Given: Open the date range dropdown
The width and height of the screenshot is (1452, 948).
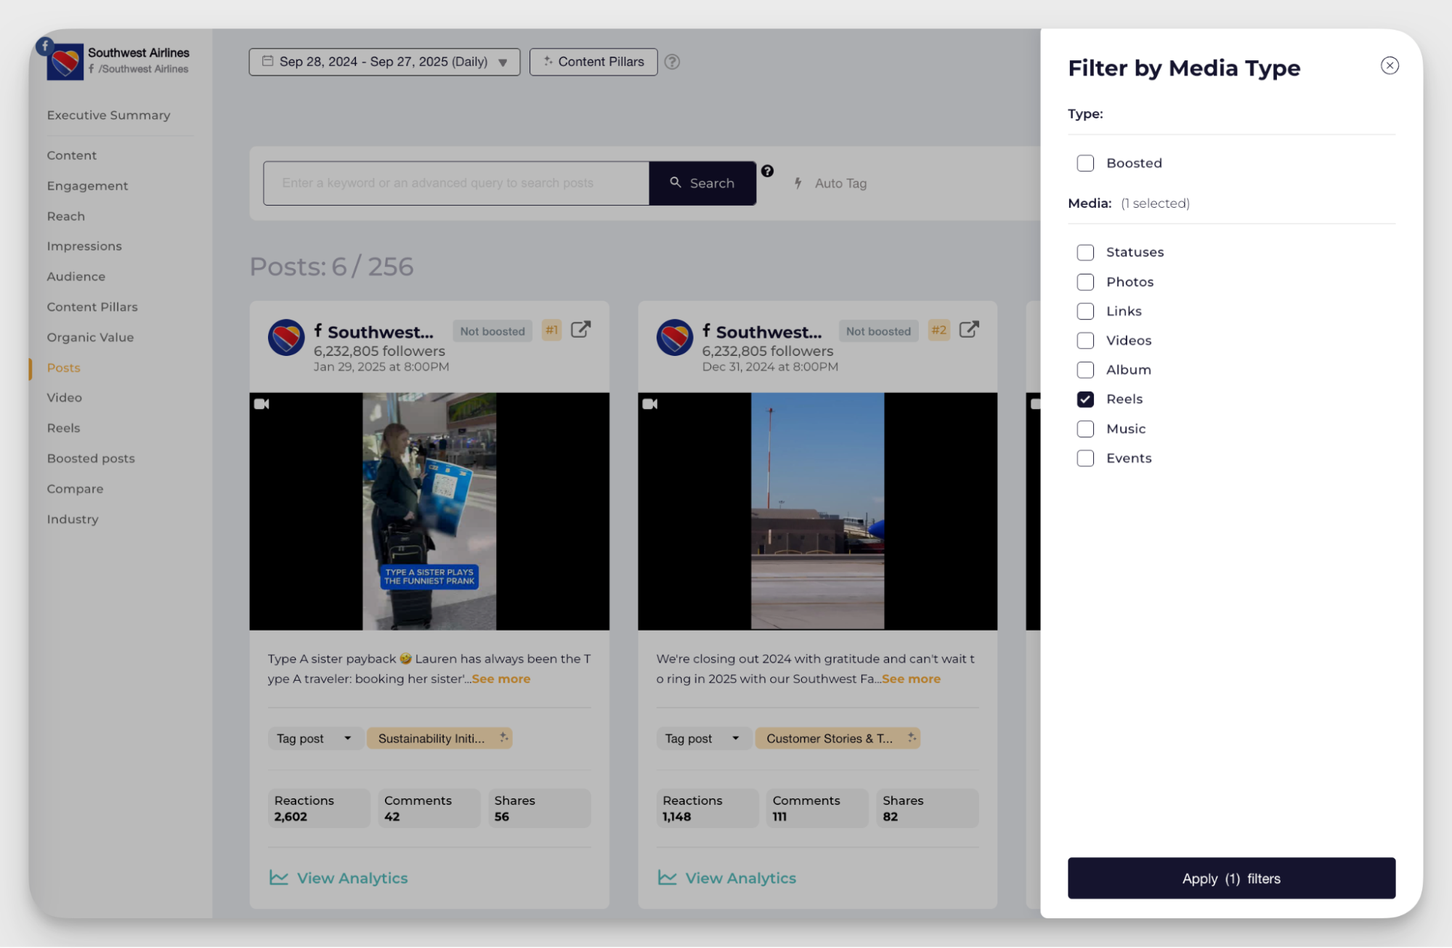Looking at the screenshot, I should click(x=384, y=62).
